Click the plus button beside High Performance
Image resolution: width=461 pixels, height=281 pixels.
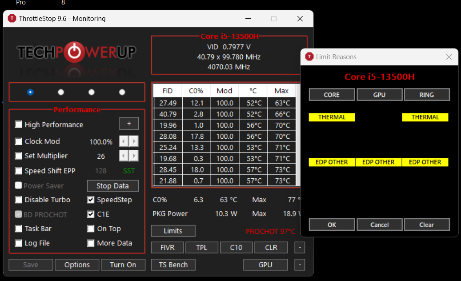pos(129,124)
